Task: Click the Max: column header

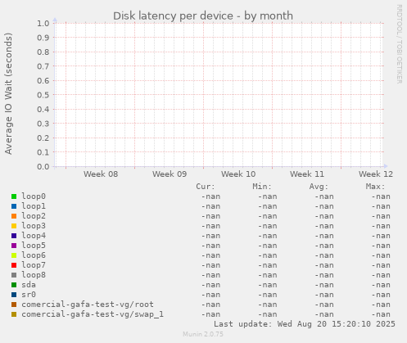Action: coord(375,187)
